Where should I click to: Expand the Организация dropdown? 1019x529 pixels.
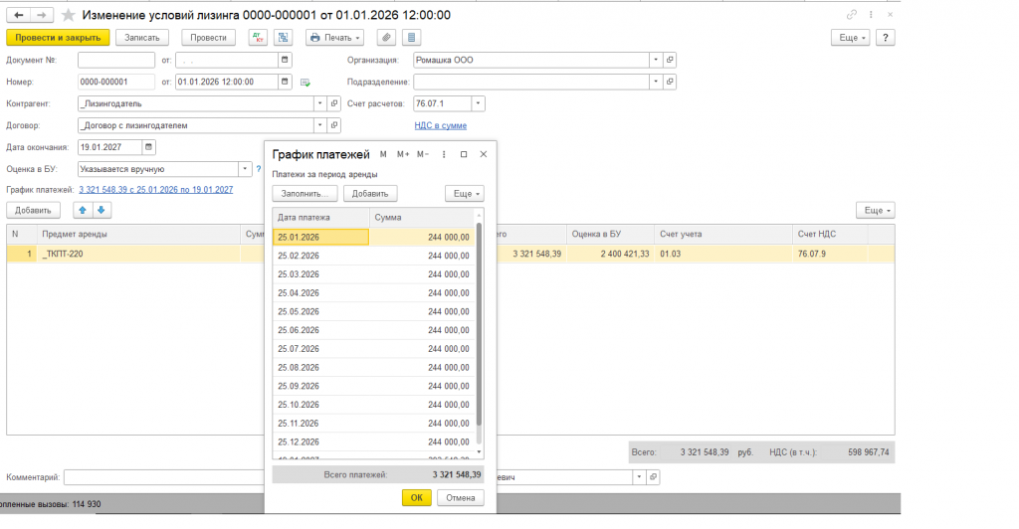point(656,60)
